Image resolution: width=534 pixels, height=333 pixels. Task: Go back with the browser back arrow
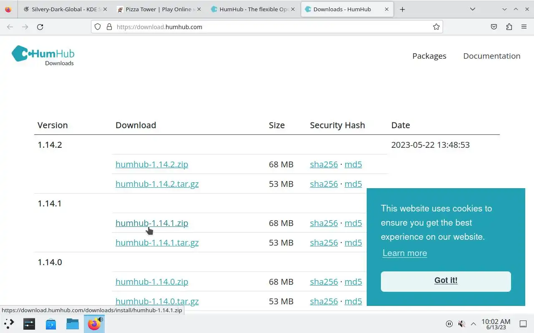click(x=10, y=27)
